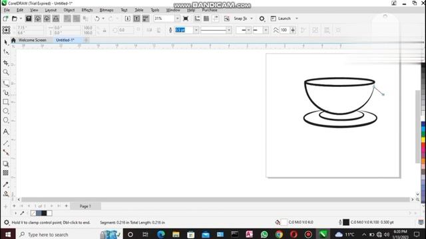Undo the last action
This screenshot has width=426, height=239.
[x=97, y=19]
